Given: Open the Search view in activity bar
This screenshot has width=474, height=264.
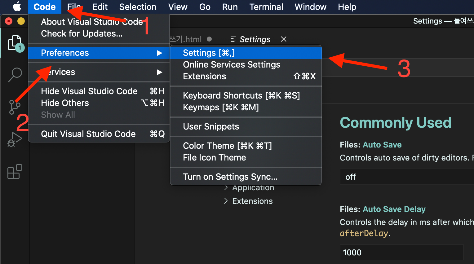Looking at the screenshot, I should [15, 75].
